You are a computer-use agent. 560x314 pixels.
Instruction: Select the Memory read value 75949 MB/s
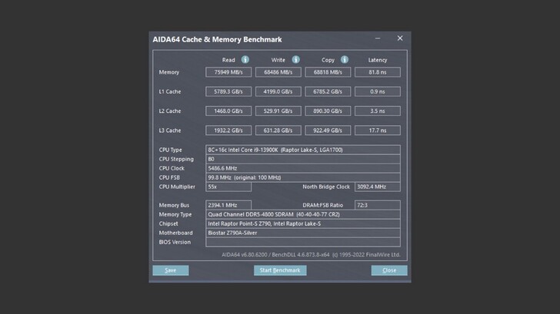[228, 72]
